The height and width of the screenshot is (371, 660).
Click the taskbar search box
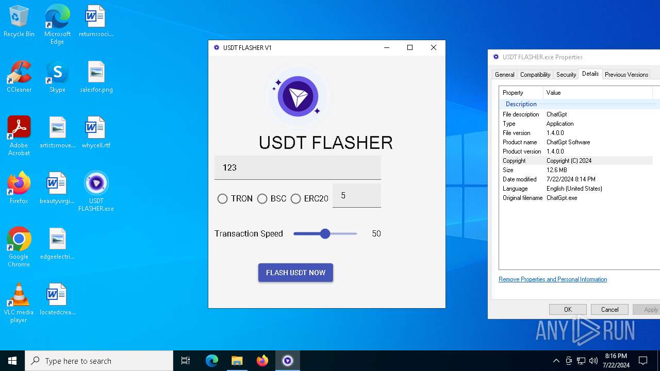coord(99,361)
